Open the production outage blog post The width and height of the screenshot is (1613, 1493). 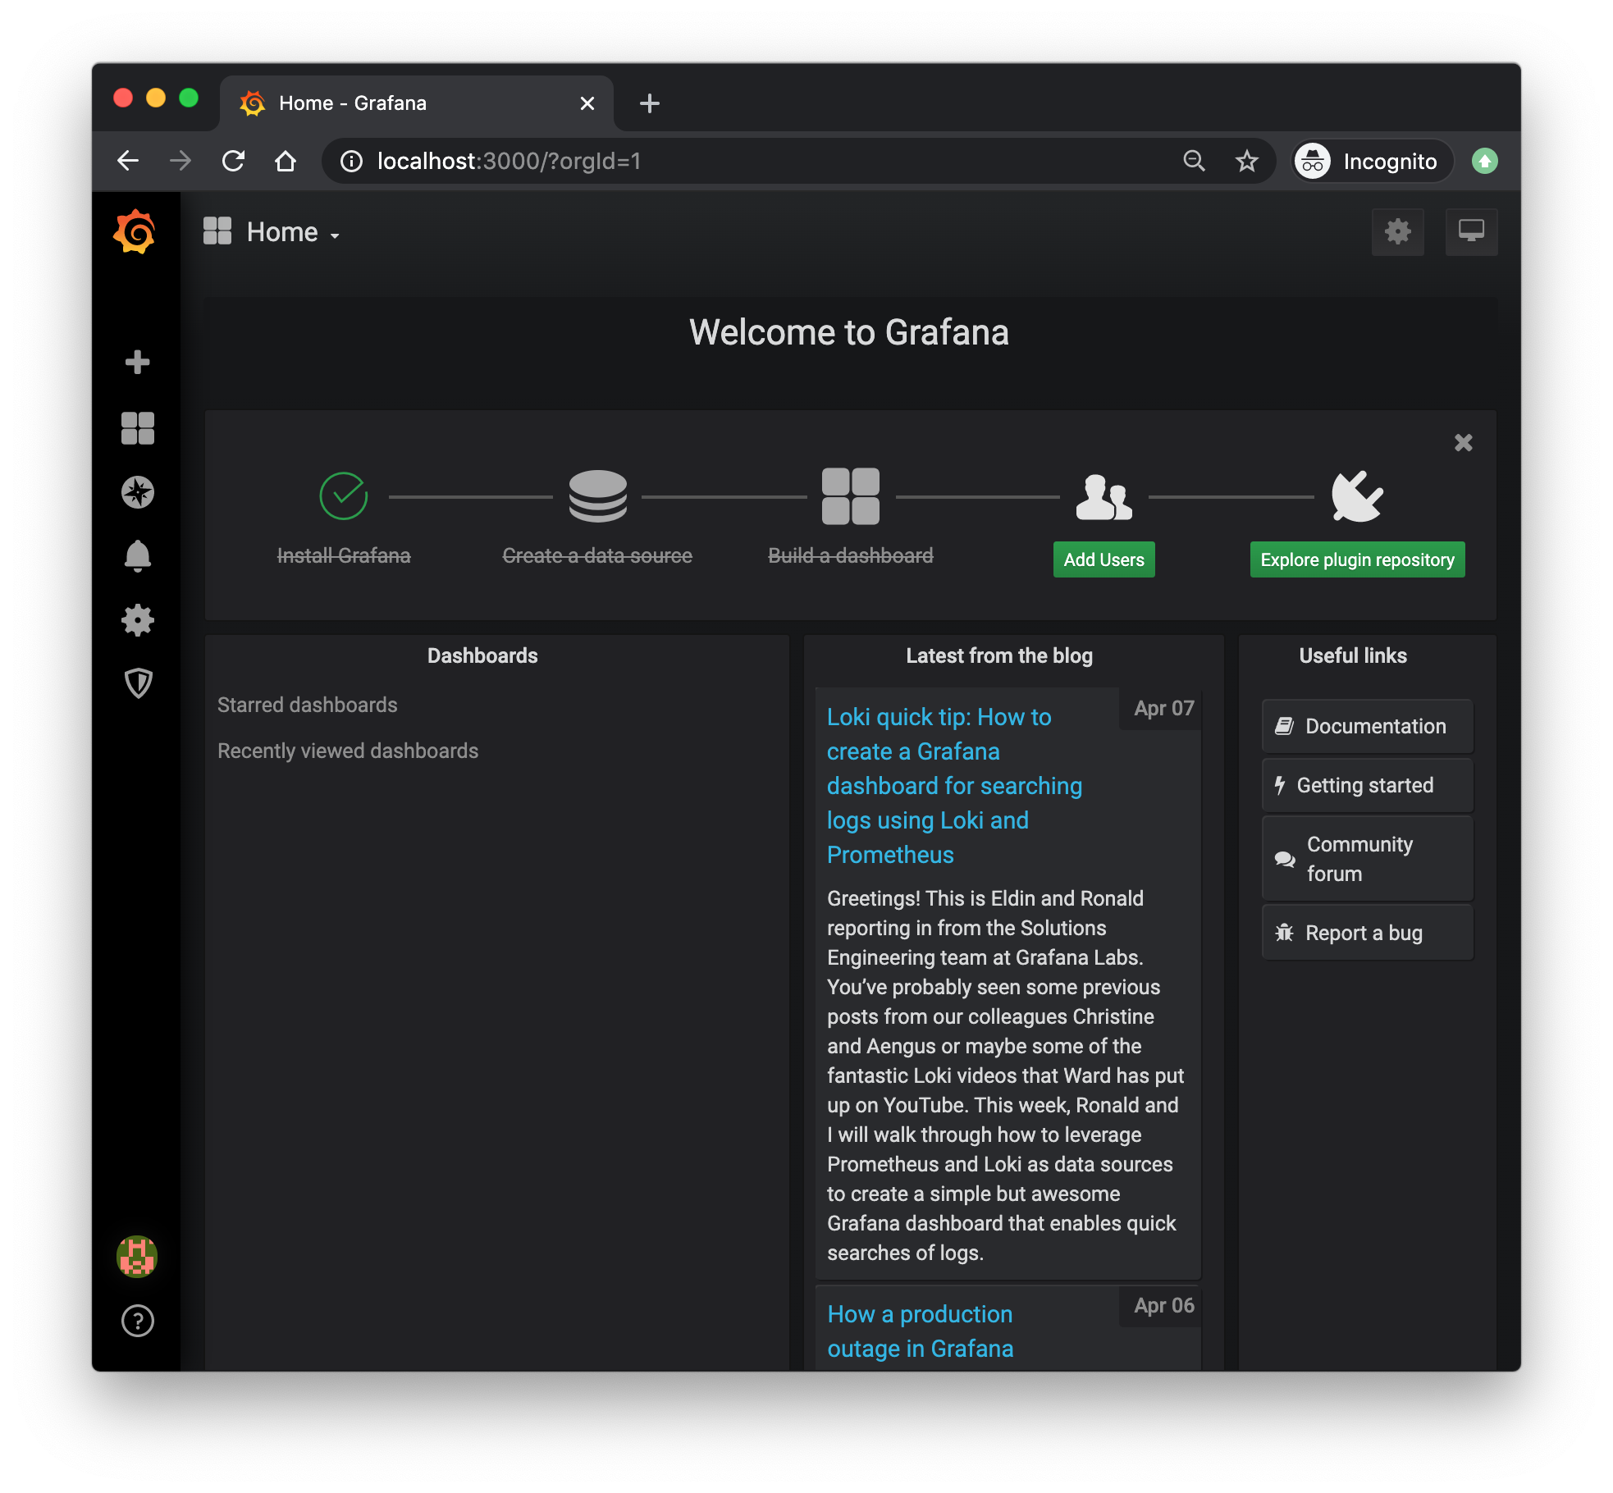click(921, 1331)
